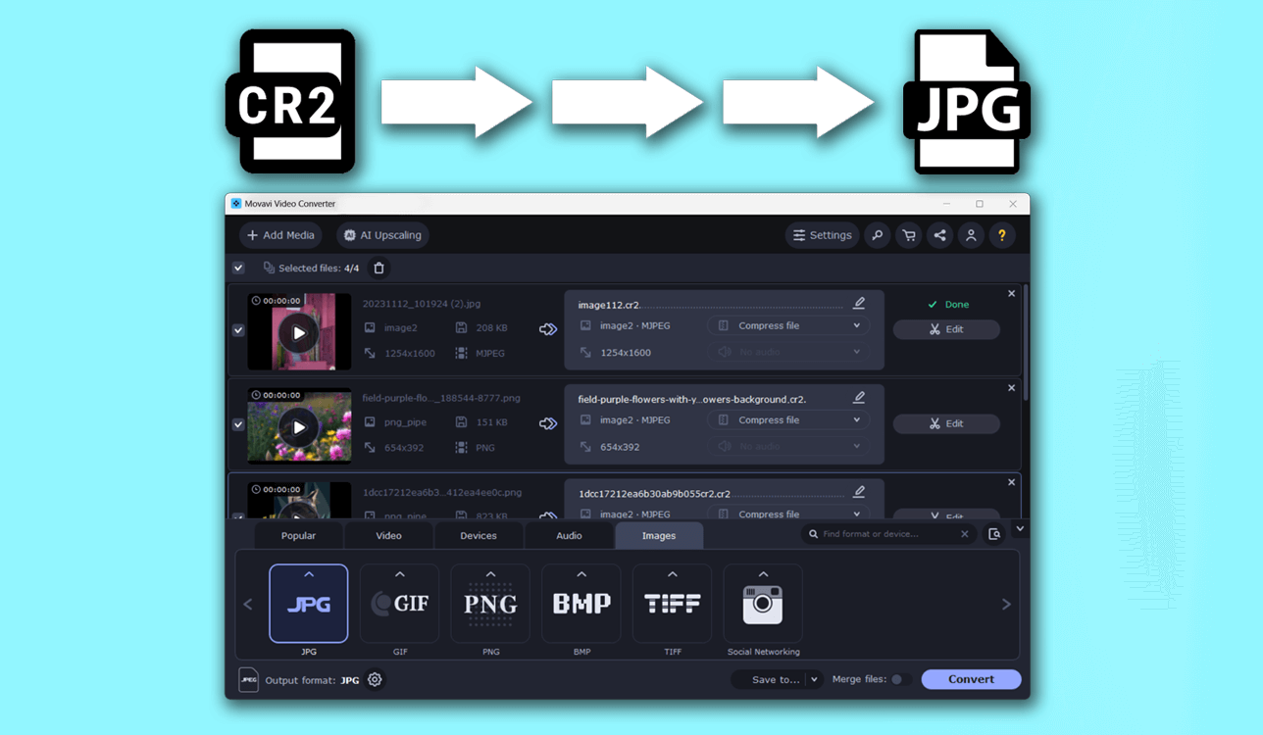1263x735 pixels.
Task: Click Edit button for field-purple-flowers file
Action: pos(946,423)
